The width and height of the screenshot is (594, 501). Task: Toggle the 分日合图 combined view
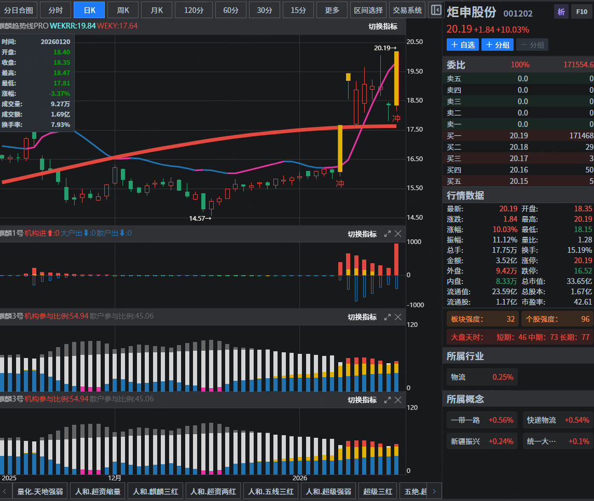(19, 10)
